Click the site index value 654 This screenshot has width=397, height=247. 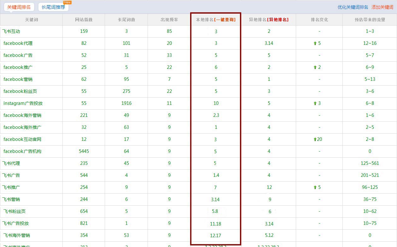pos(84,211)
